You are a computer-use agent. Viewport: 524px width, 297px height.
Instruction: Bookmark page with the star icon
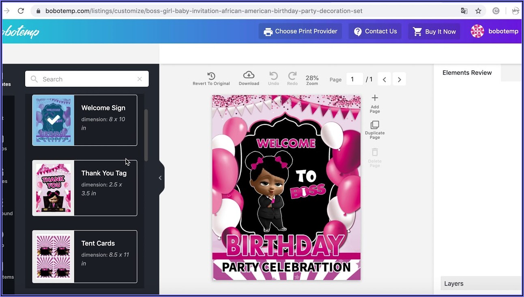tap(478, 11)
